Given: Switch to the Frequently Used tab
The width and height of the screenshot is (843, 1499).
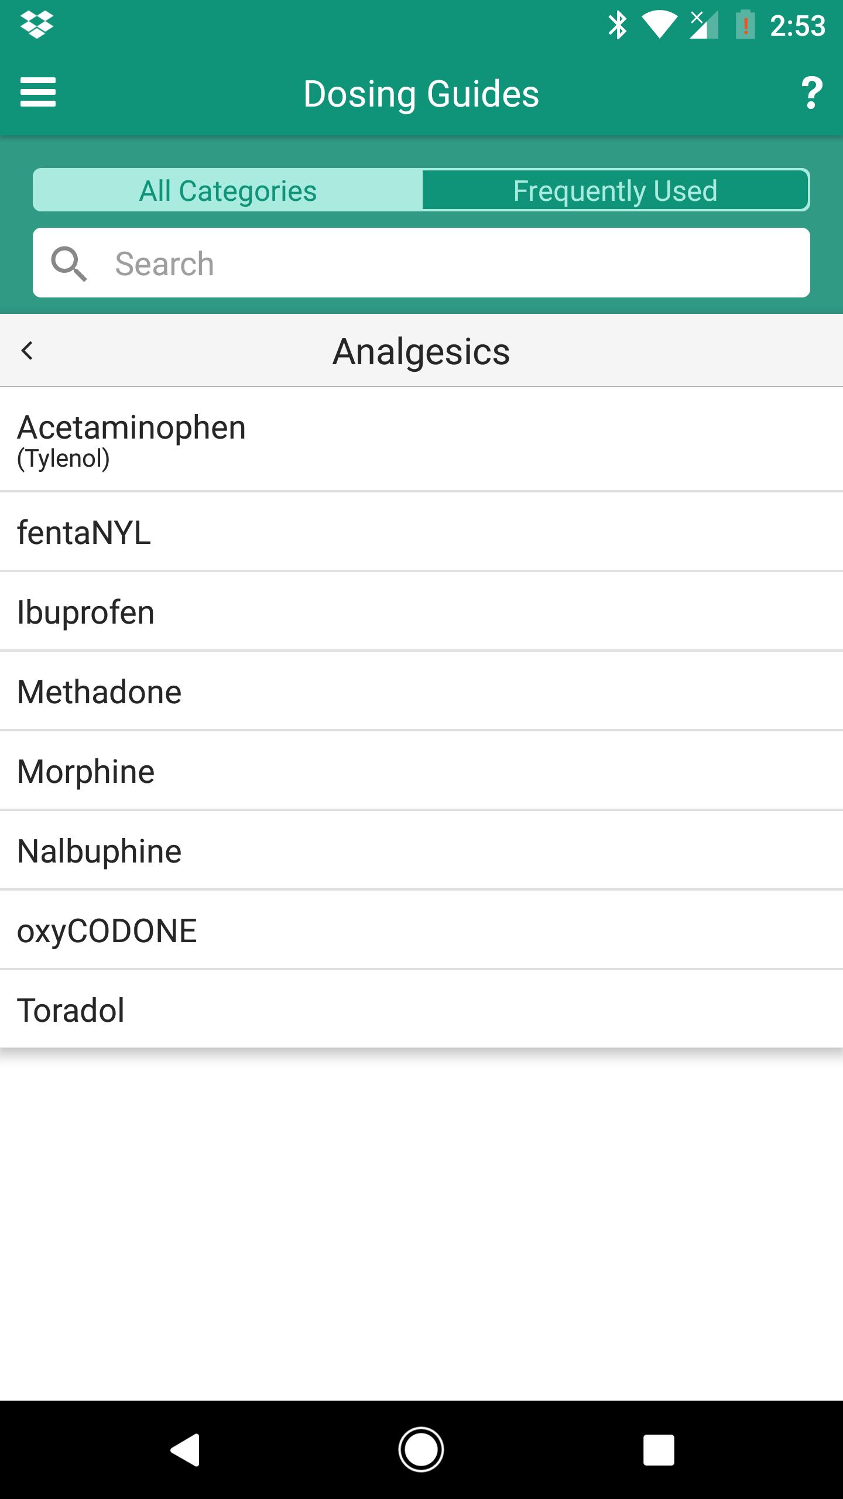Looking at the screenshot, I should click(x=615, y=190).
